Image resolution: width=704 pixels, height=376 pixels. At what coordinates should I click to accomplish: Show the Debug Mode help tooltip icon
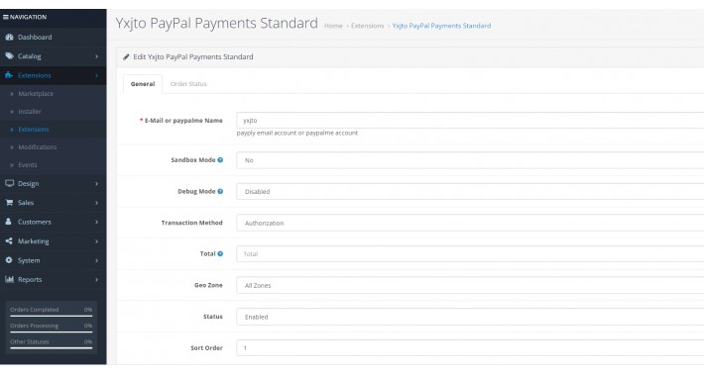click(x=220, y=191)
